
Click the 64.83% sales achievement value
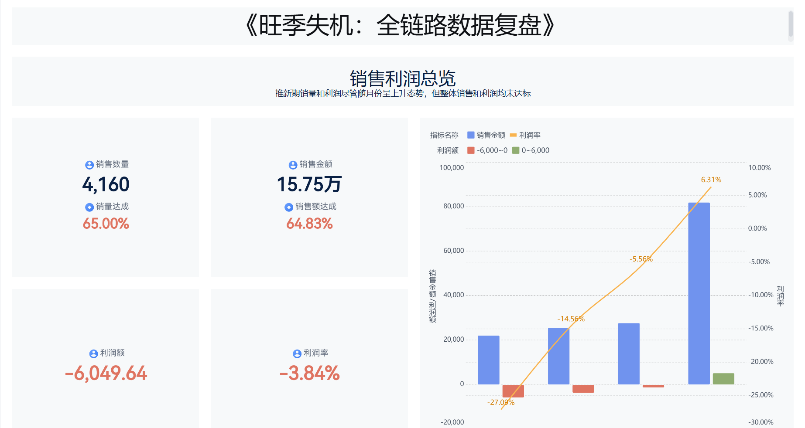309,224
